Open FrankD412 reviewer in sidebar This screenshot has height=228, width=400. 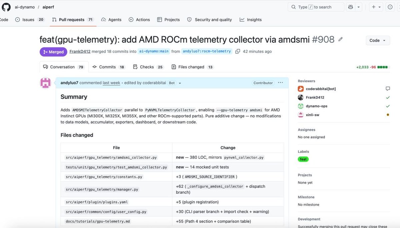tap(315, 98)
